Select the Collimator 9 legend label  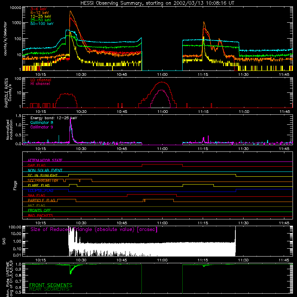coord(42,127)
